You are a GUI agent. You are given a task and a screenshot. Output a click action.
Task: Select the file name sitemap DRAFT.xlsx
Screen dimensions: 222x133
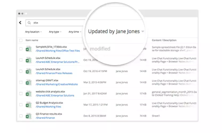pyautogui.click(x=47, y=80)
